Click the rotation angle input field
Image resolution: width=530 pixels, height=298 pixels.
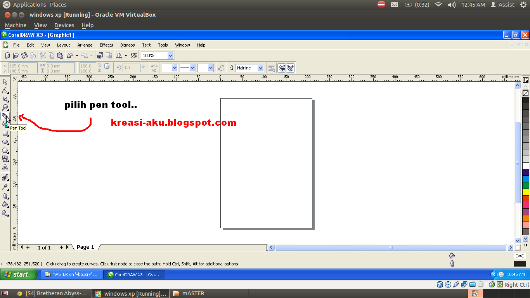(x=132, y=68)
